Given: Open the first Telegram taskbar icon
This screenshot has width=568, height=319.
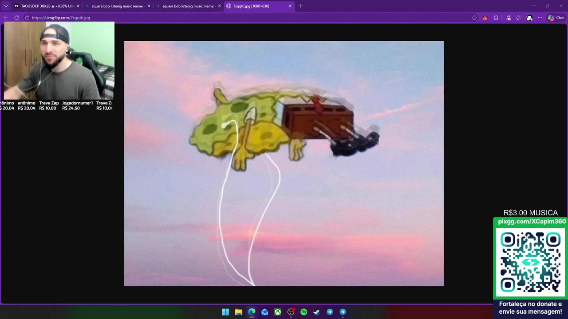Looking at the screenshot, I should coord(330,312).
